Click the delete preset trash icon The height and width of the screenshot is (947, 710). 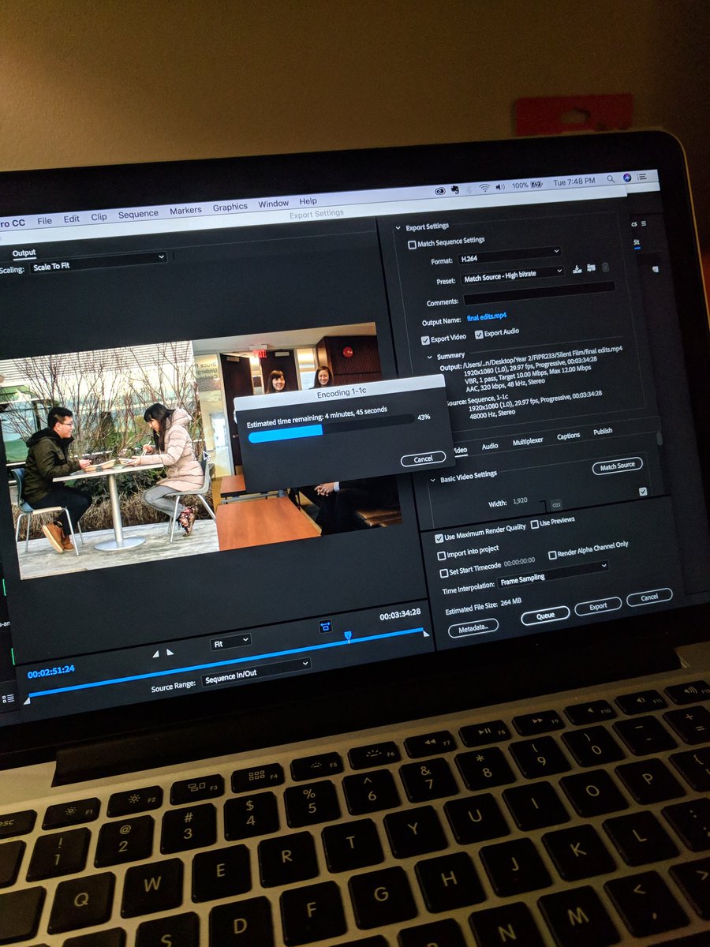pyautogui.click(x=606, y=268)
